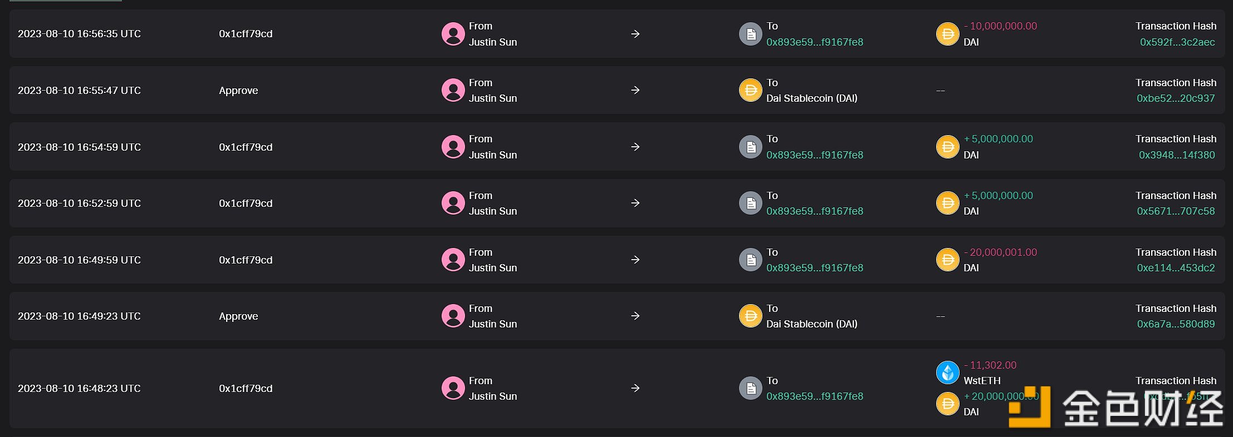Open transaction hash 0x6a7a...580d89
Screen dimensions: 1233x437
1176,324
